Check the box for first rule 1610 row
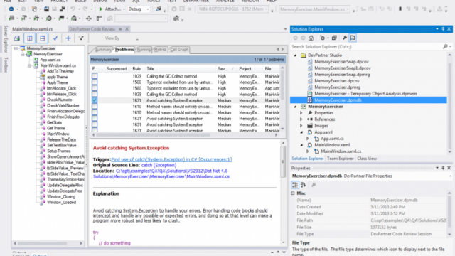The width and height of the screenshot is (455, 256). pyautogui.click(x=95, y=107)
